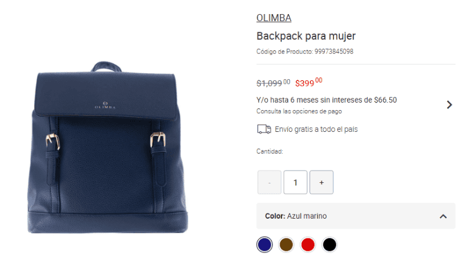The width and height of the screenshot is (469, 262).
Task: Open the OLIMBA brand link
Action: (x=274, y=18)
